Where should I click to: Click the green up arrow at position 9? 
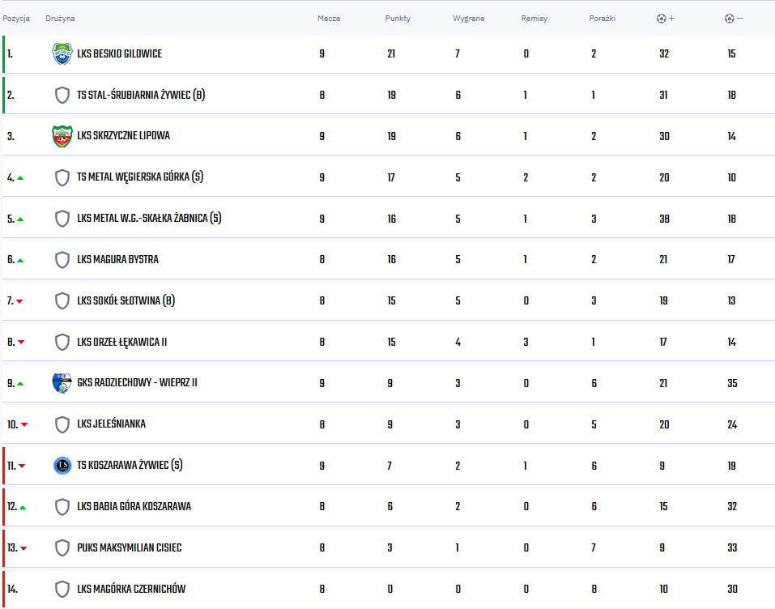click(20, 384)
